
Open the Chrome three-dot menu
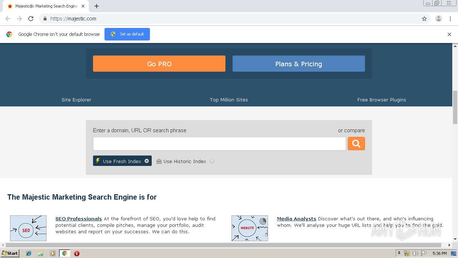click(x=450, y=19)
